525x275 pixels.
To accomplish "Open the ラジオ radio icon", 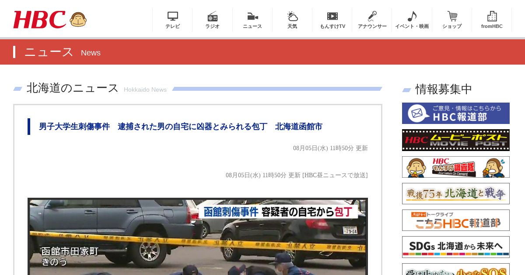I will pyautogui.click(x=213, y=16).
